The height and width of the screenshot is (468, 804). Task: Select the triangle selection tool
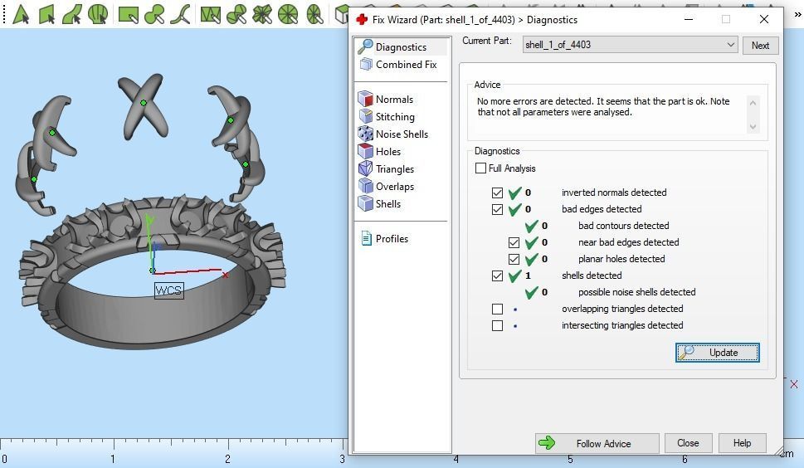coord(21,14)
